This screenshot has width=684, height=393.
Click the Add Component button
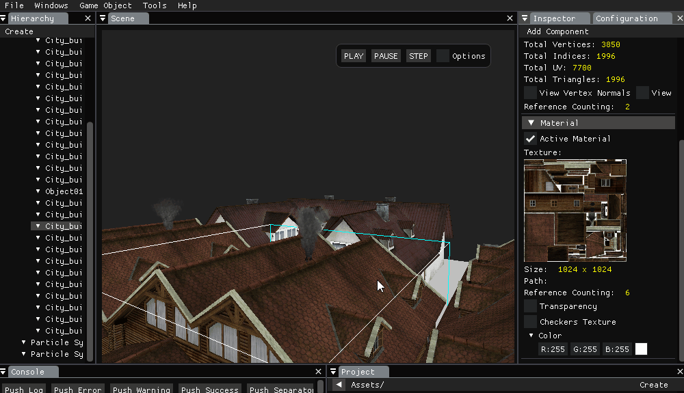[557, 31]
